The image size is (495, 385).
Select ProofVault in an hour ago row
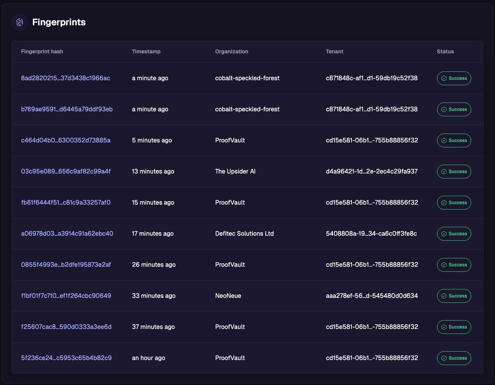[230, 358]
